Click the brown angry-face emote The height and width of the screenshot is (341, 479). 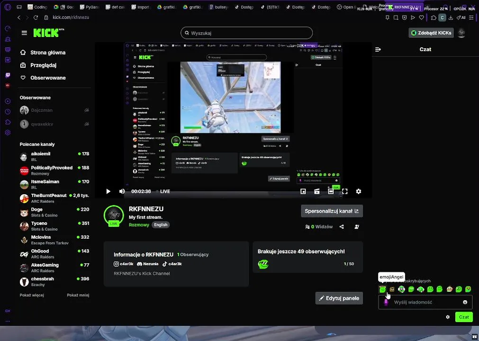tap(392, 289)
